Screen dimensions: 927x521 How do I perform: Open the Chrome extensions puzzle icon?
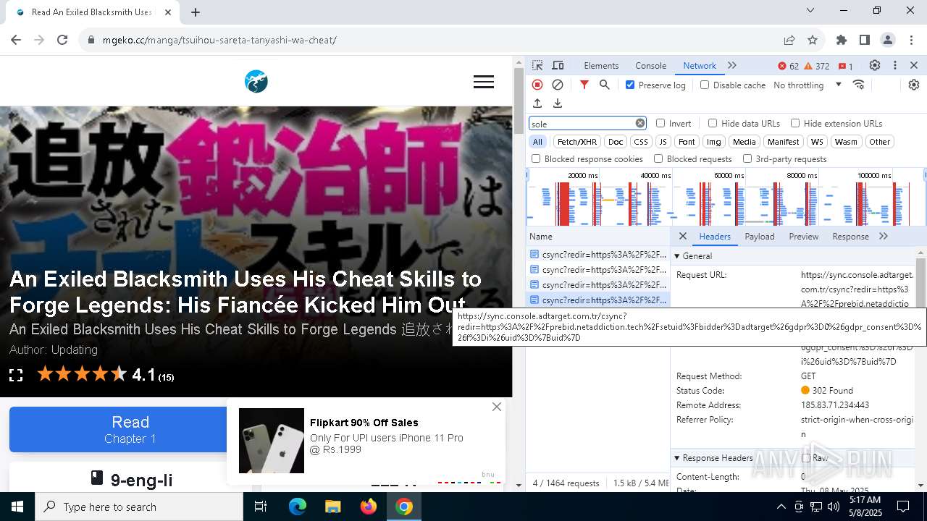pos(842,40)
